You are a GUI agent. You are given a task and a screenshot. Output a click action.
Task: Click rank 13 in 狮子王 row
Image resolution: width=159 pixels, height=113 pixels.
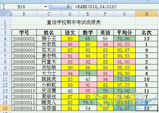coord(146,38)
